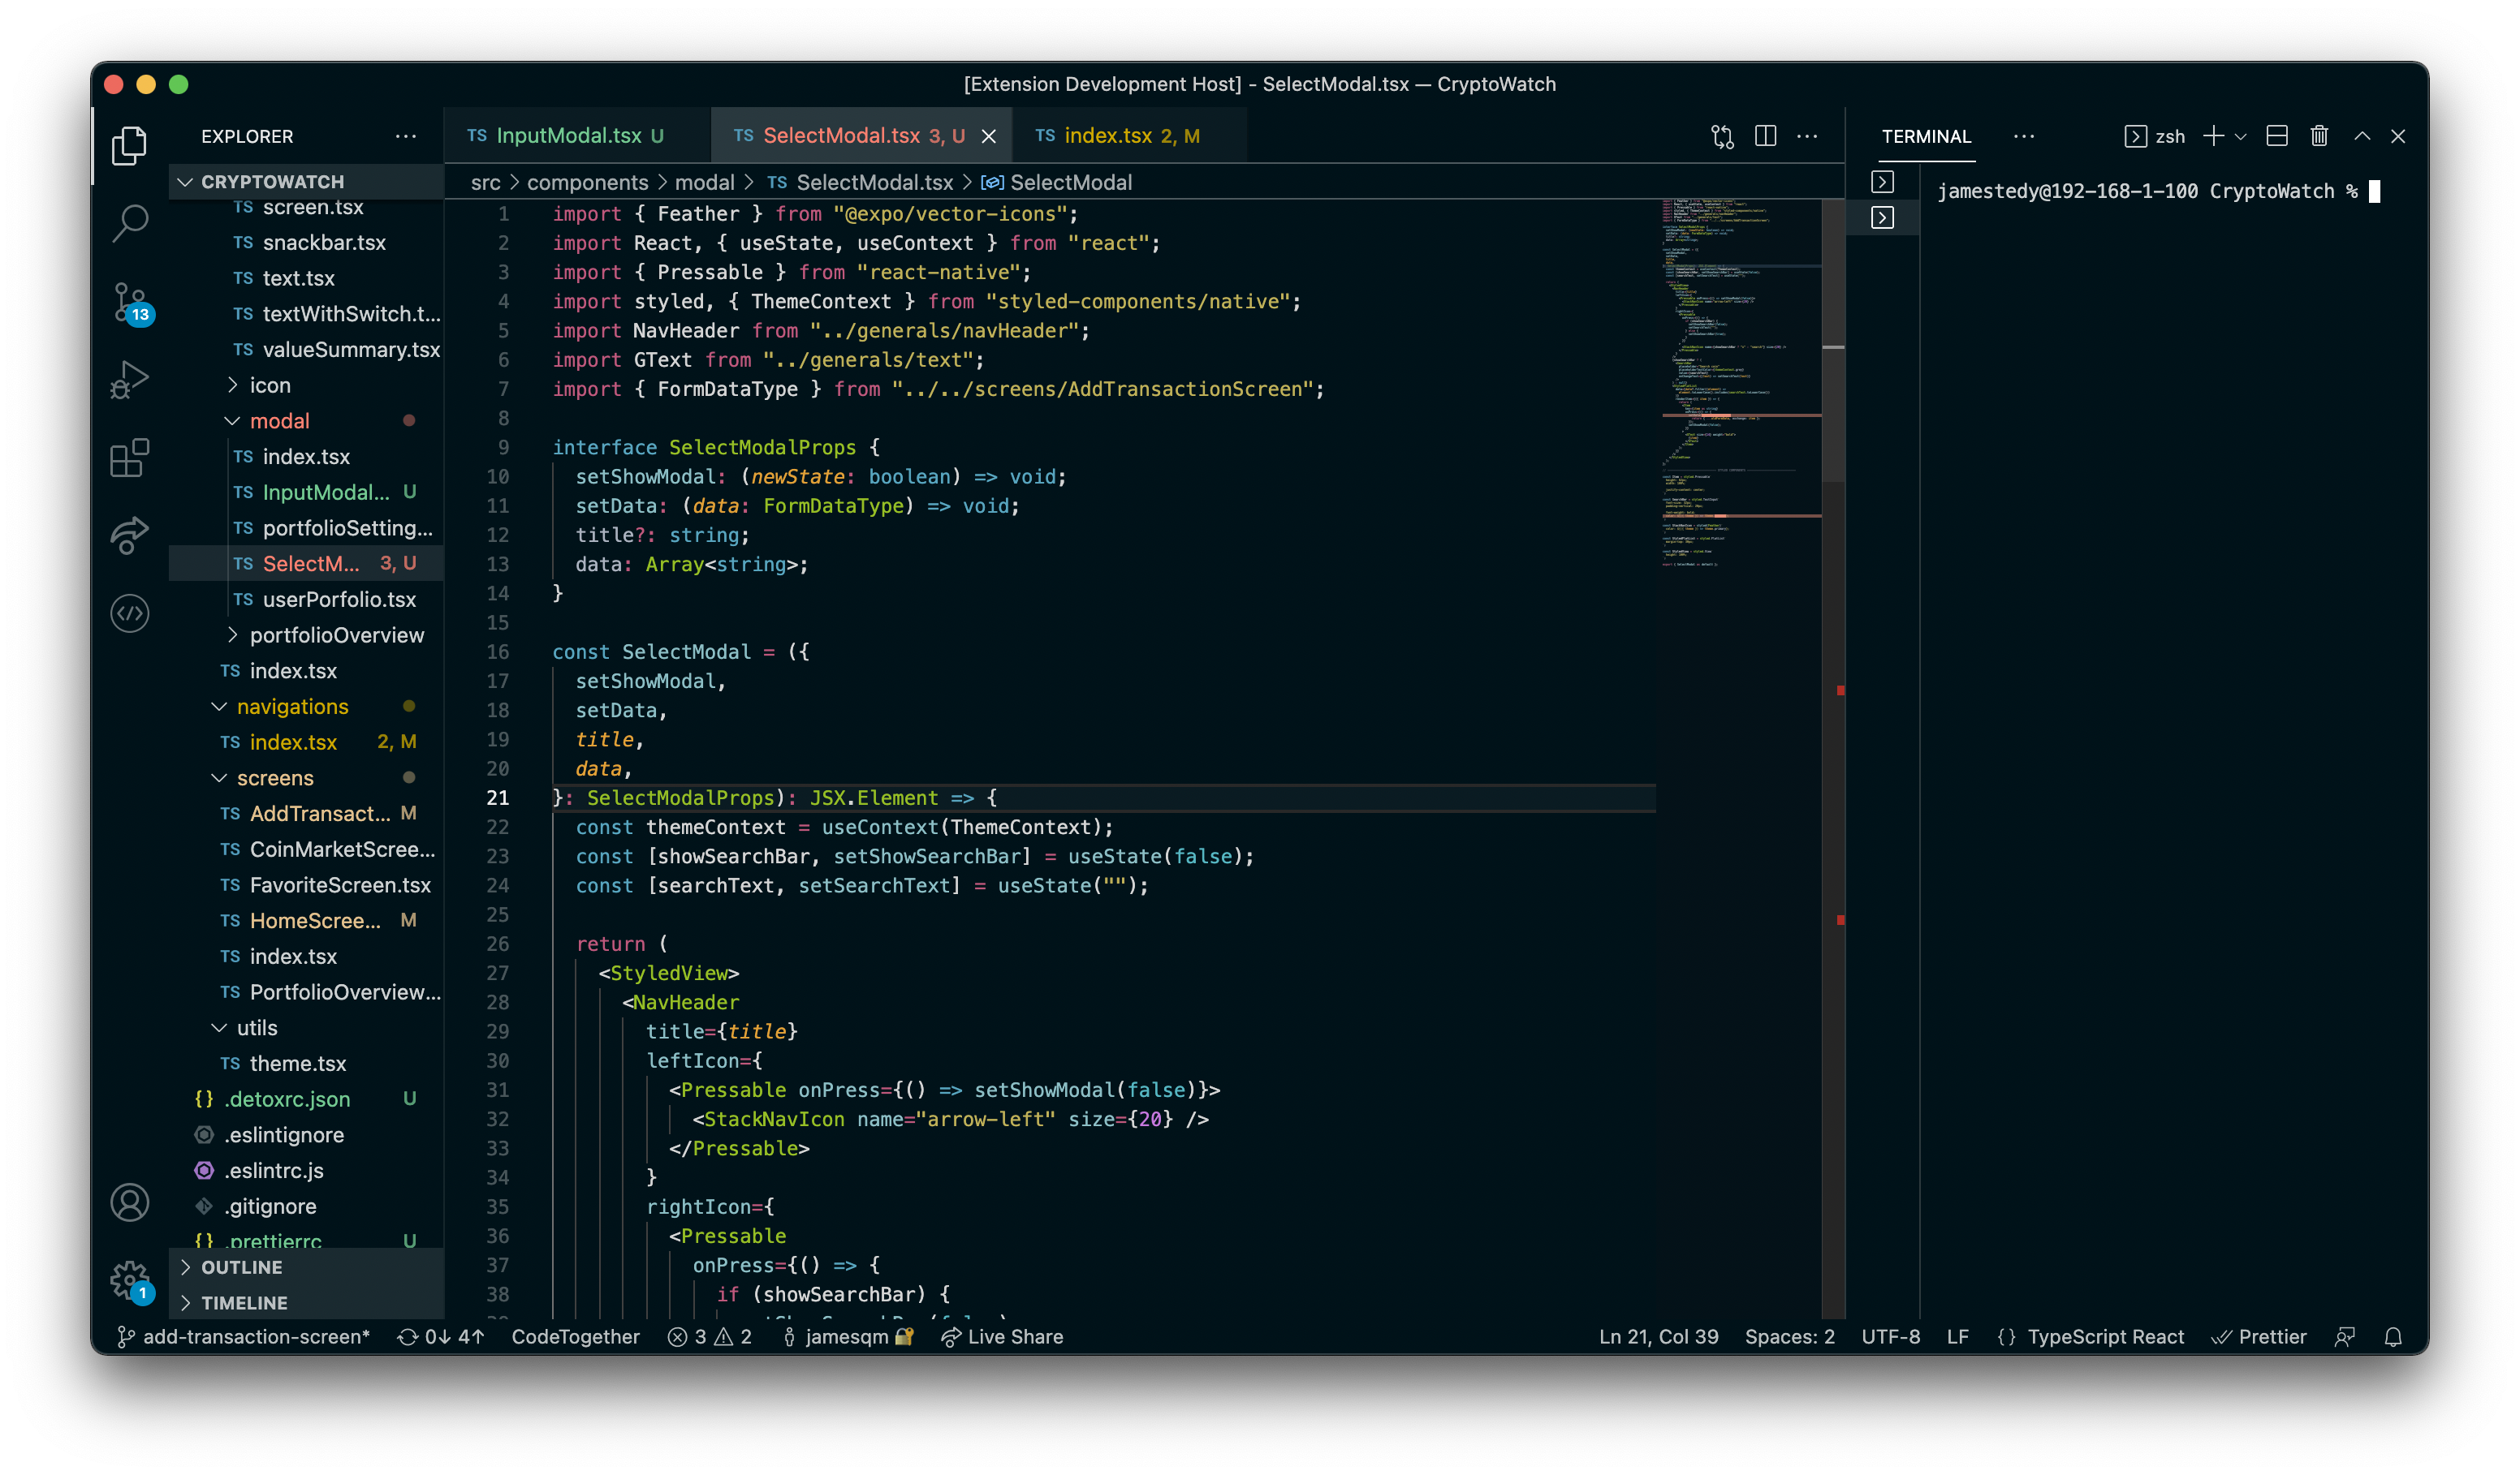The height and width of the screenshot is (1475, 2520).
Task: Change indentation via Spaces: 2
Action: click(x=1790, y=1337)
